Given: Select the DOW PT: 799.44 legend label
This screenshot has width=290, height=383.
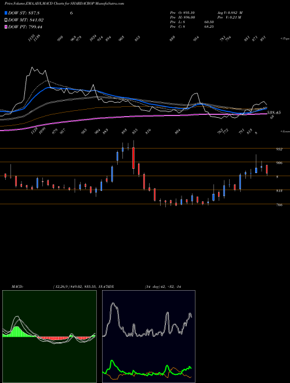Looking at the screenshot, I should pyautogui.click(x=25, y=27).
